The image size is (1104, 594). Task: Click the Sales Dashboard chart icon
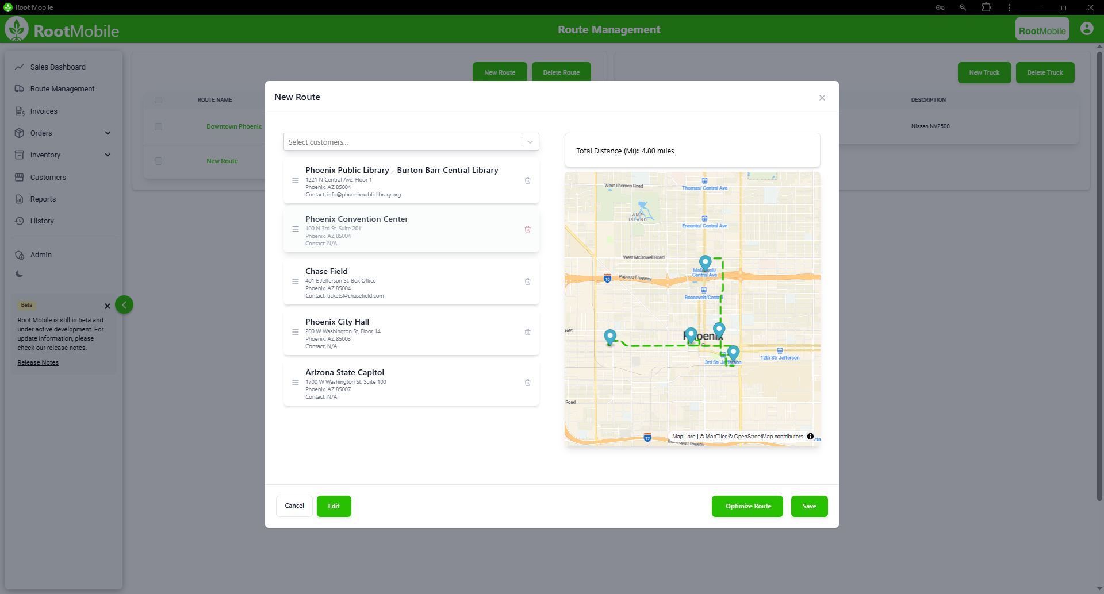[20, 67]
